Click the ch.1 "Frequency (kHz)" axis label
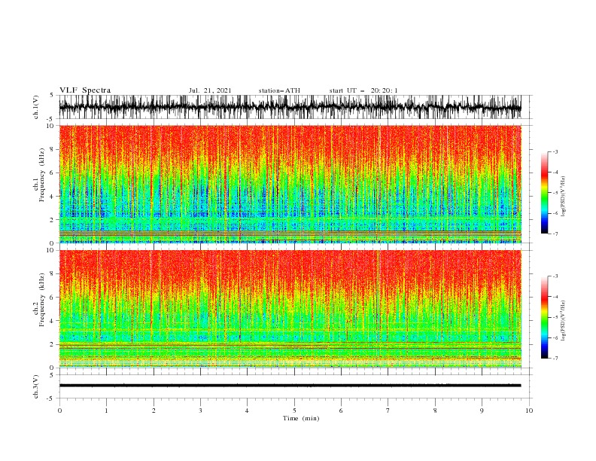This screenshot has width=596, height=461. pyautogui.click(x=41, y=176)
